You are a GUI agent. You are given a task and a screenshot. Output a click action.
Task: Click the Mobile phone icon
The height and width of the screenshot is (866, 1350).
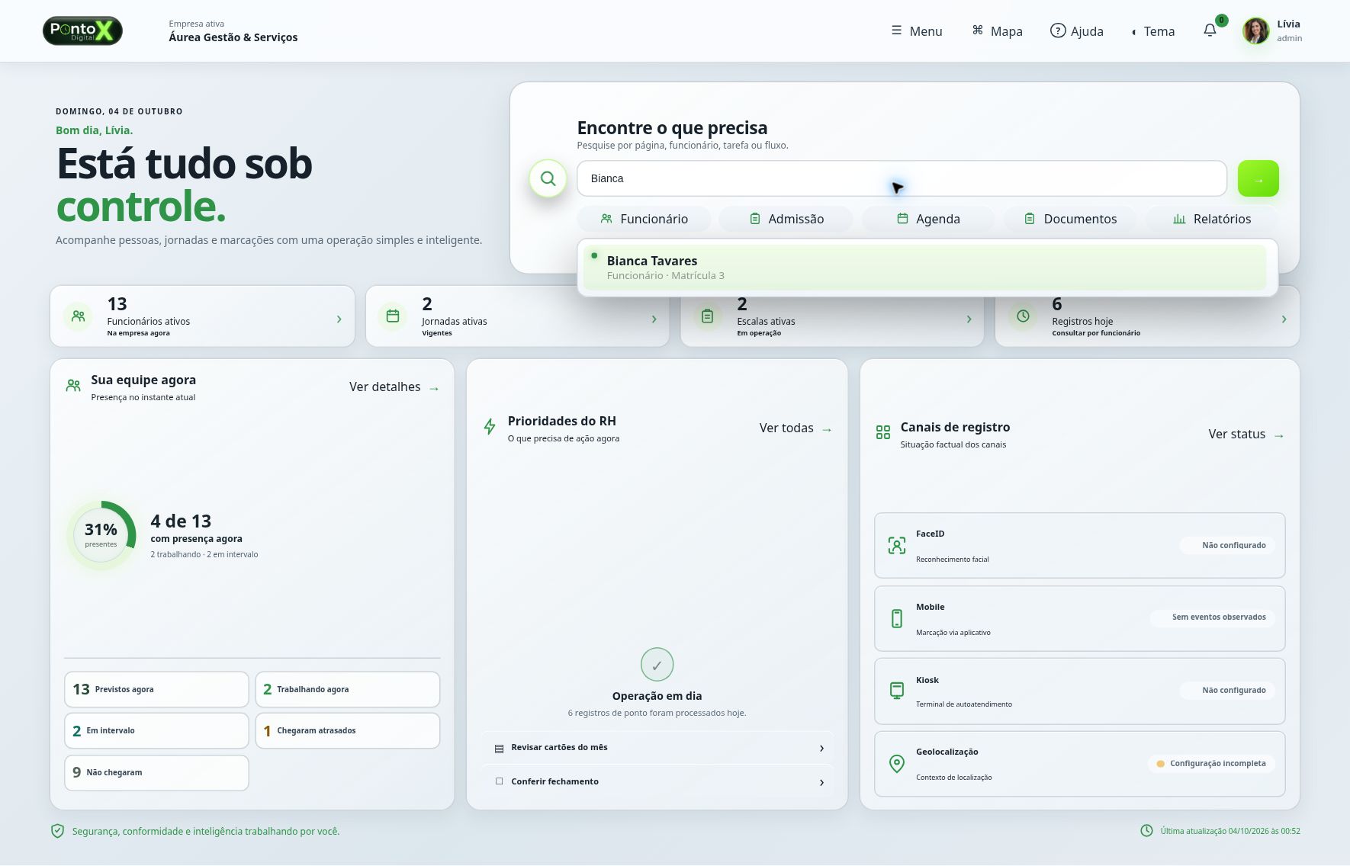pos(897,618)
